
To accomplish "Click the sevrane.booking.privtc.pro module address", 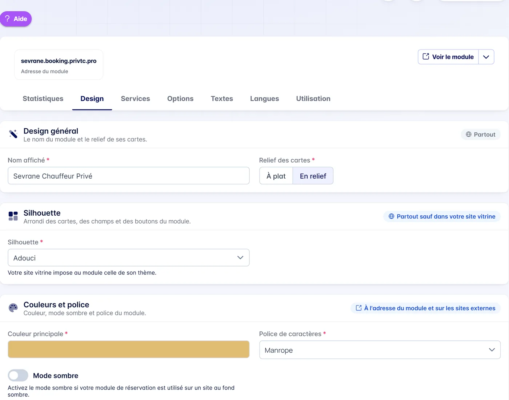I will pyautogui.click(x=59, y=61).
